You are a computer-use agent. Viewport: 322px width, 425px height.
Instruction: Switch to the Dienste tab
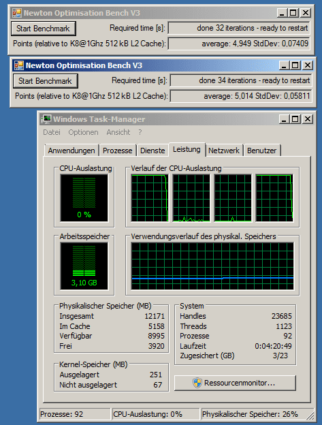point(152,151)
